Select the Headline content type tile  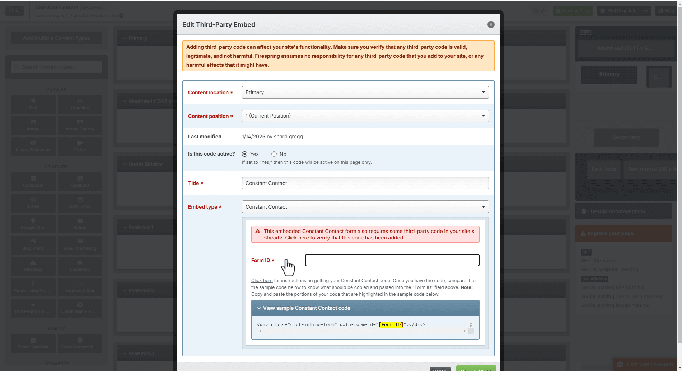(80, 104)
